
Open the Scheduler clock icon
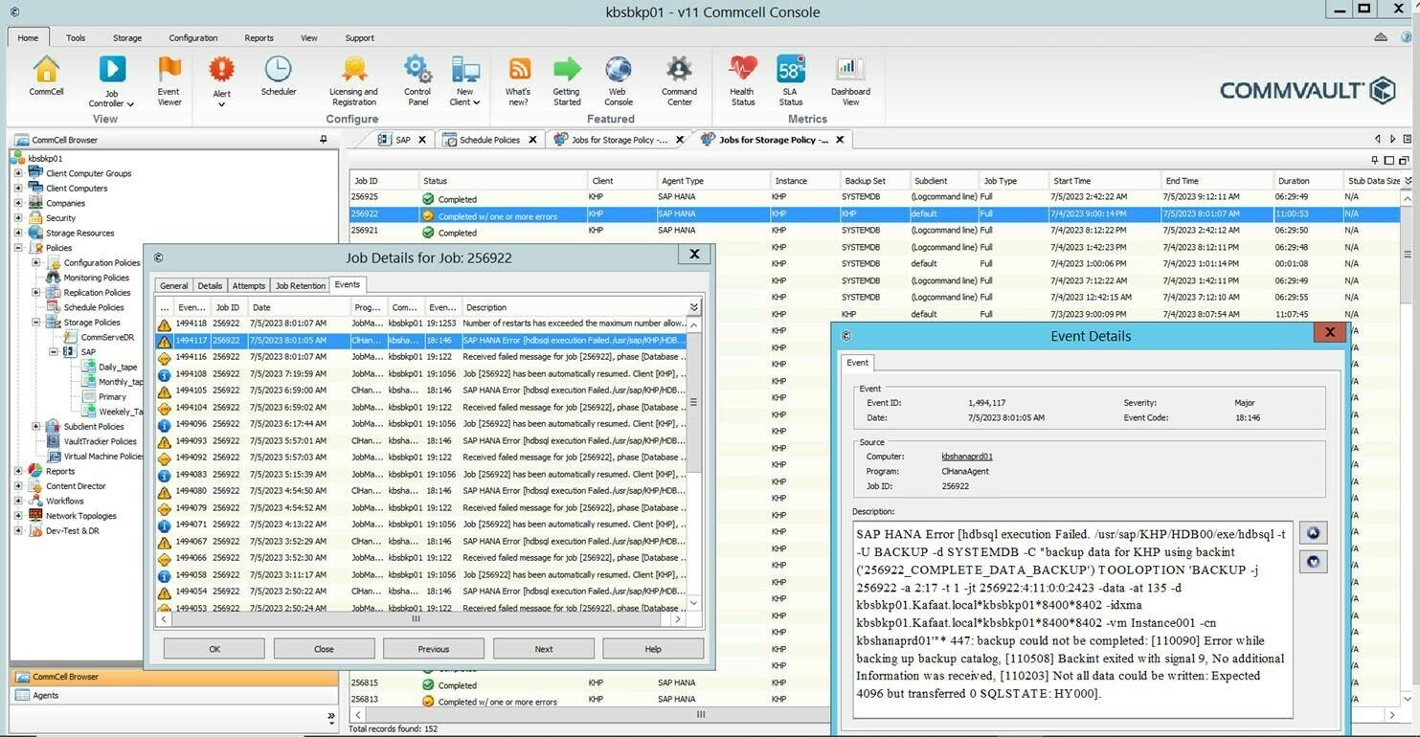(x=278, y=70)
